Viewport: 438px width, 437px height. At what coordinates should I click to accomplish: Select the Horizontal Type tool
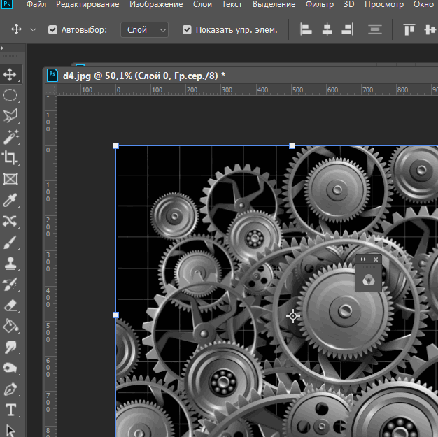pyautogui.click(x=10, y=410)
